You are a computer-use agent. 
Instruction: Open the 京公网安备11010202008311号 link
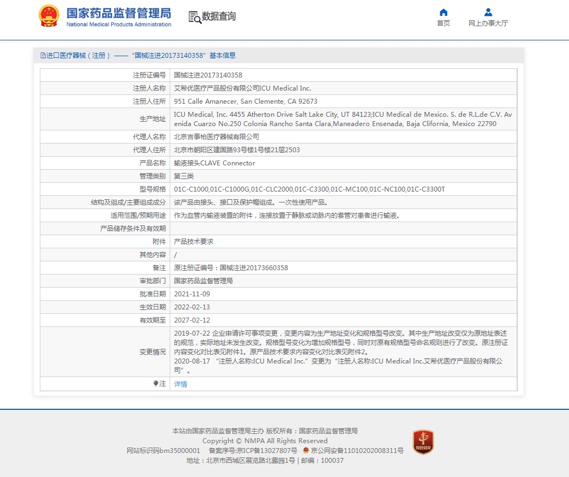coord(357,450)
